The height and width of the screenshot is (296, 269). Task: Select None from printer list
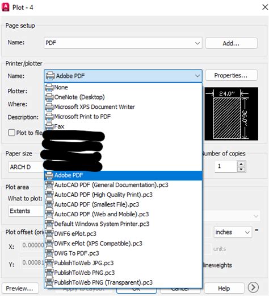click(x=123, y=88)
